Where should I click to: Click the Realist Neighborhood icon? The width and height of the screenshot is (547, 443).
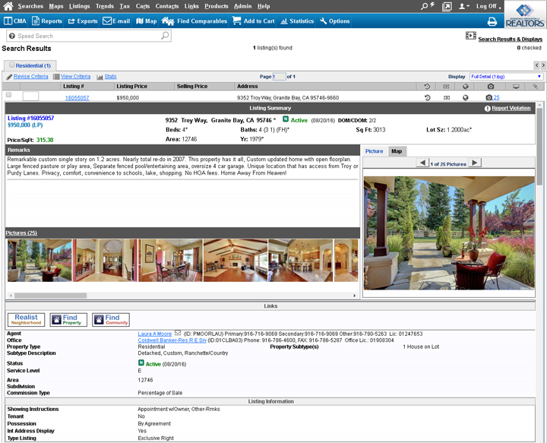[26, 320]
